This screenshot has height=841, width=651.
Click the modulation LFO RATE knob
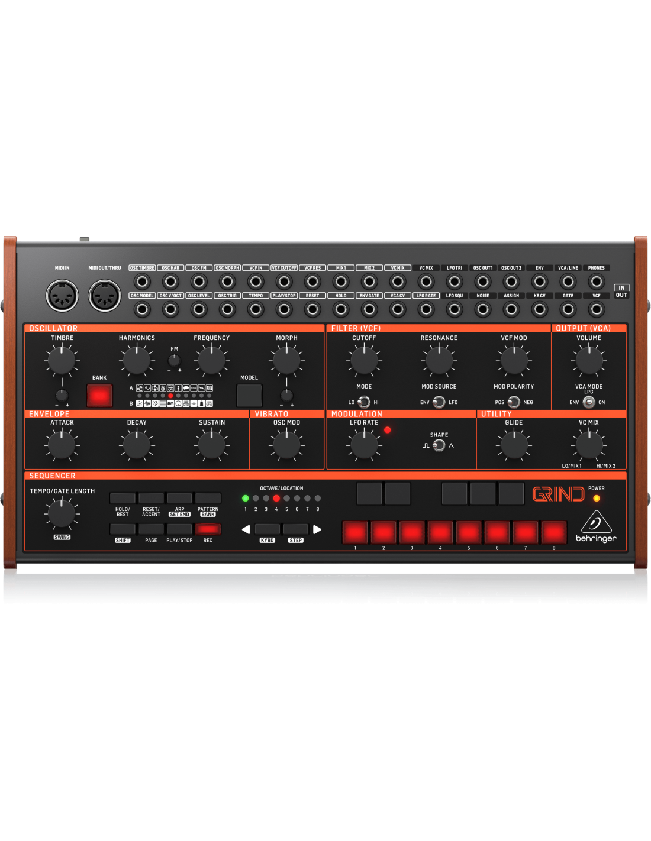(x=364, y=445)
